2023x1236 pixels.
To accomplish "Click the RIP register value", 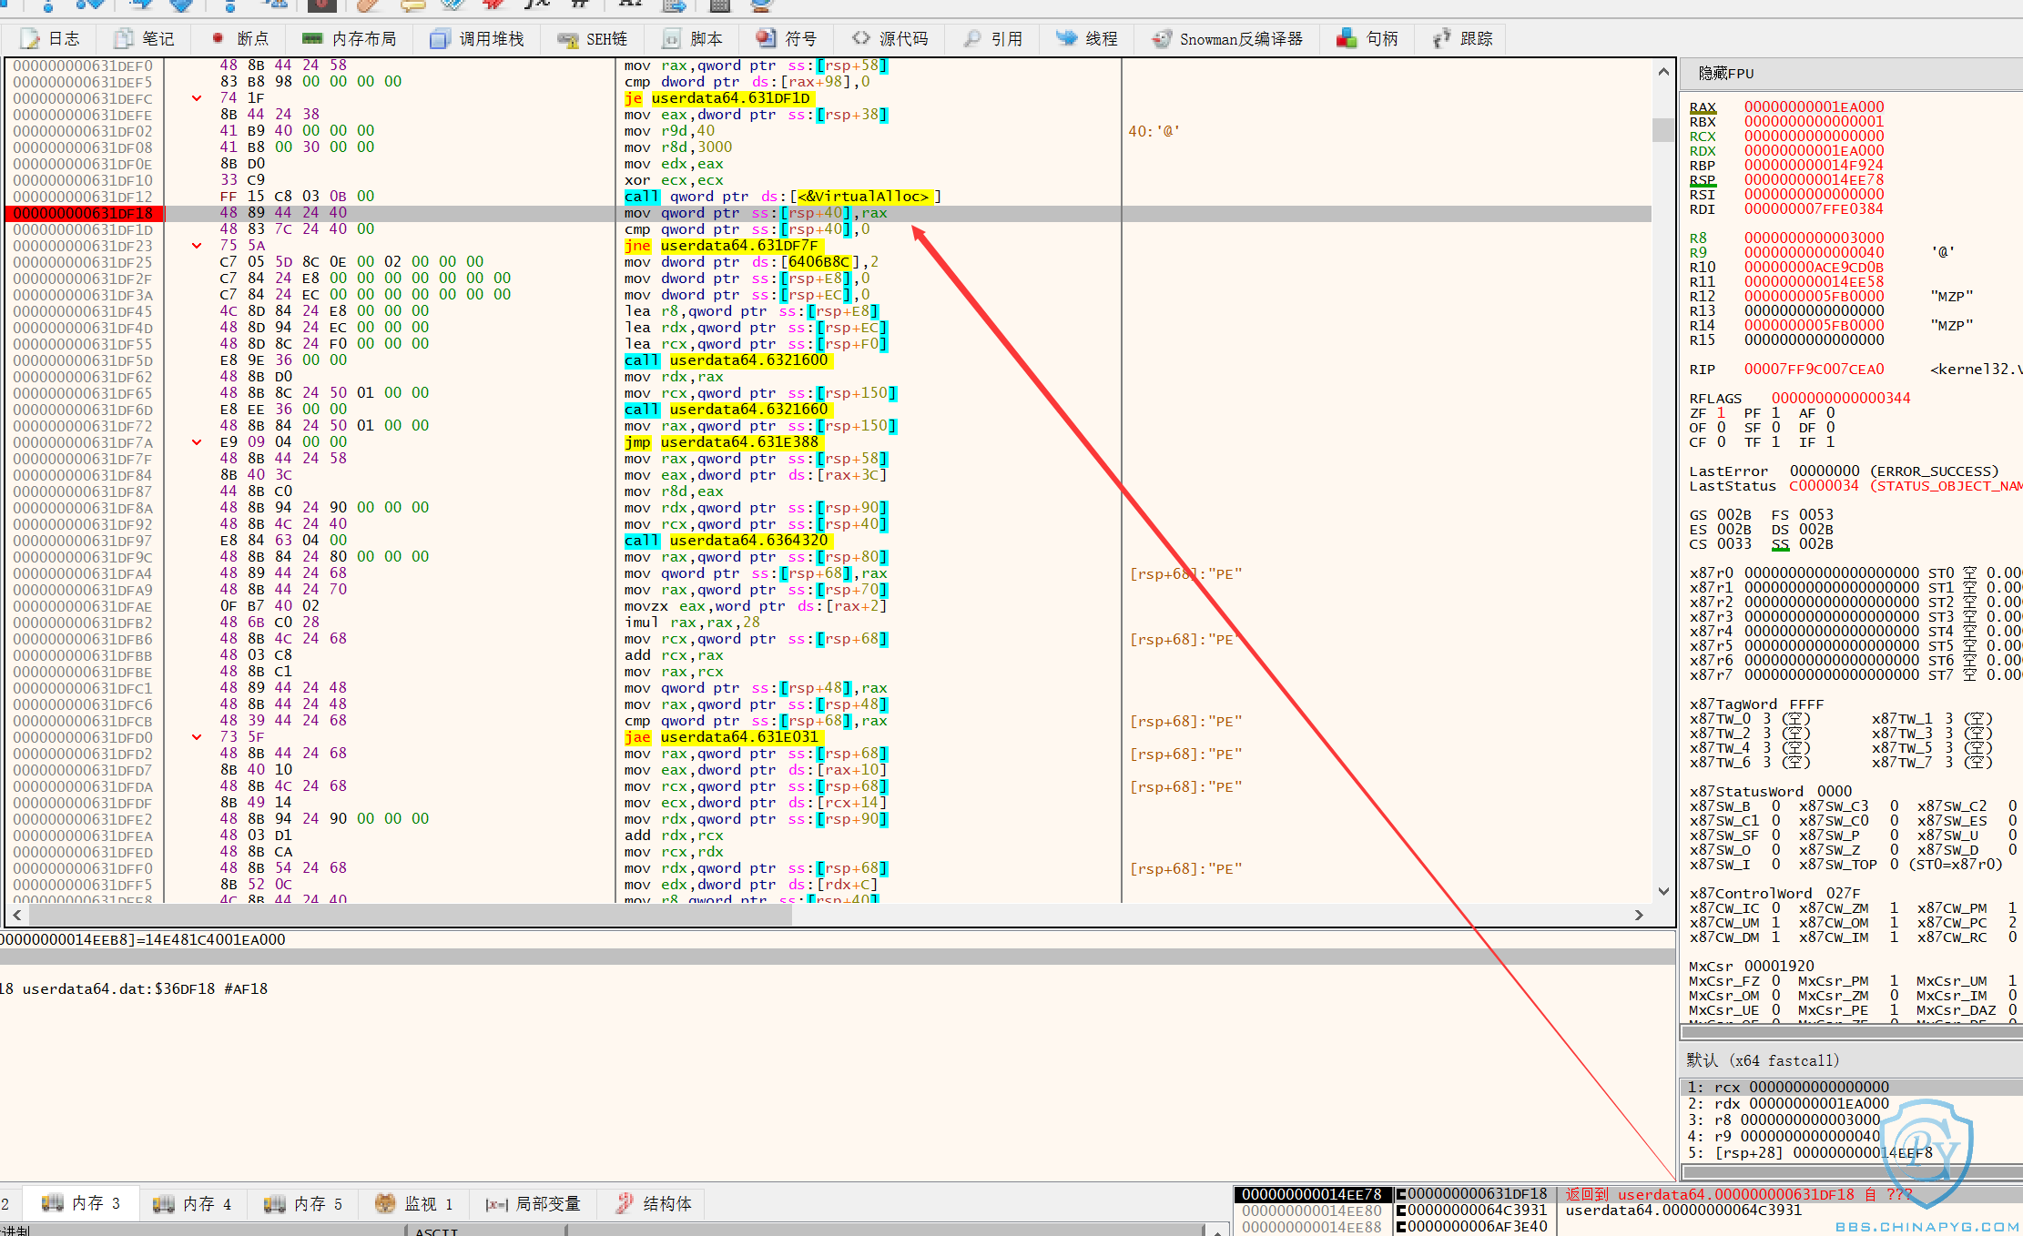I will click(x=1814, y=369).
